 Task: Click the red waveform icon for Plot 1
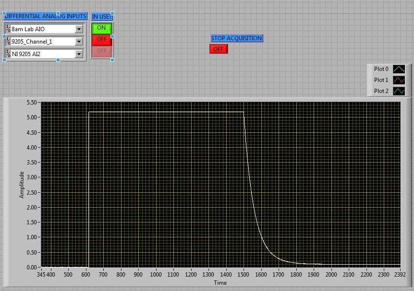point(398,80)
